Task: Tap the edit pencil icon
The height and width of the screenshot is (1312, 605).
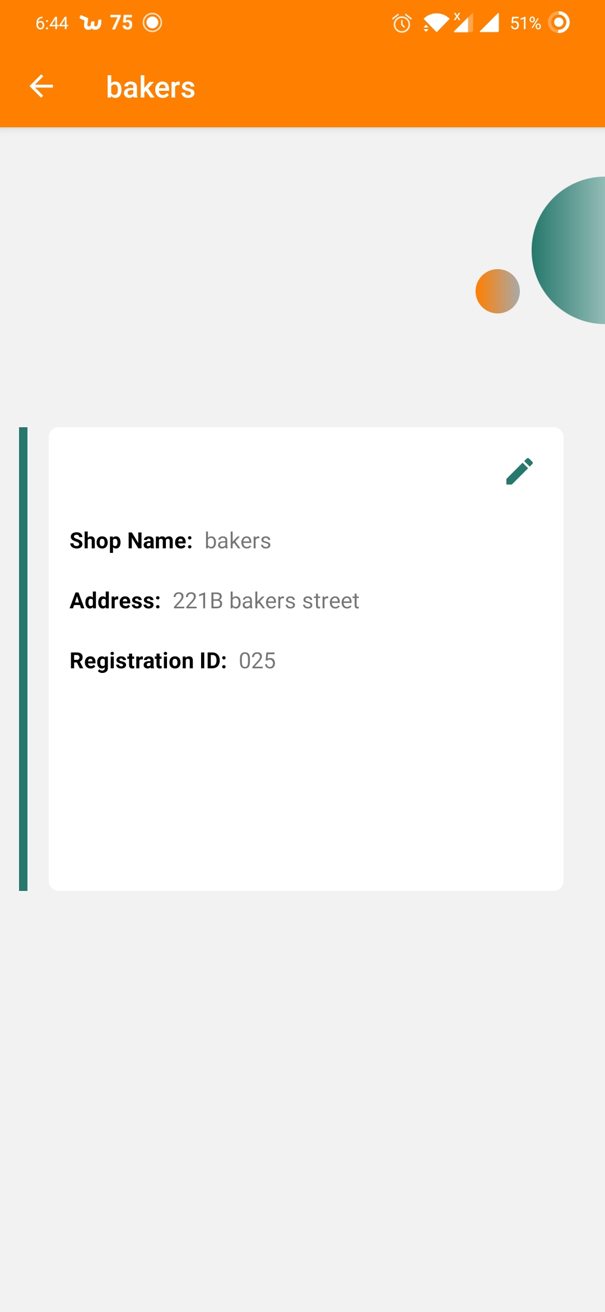Action: click(519, 471)
